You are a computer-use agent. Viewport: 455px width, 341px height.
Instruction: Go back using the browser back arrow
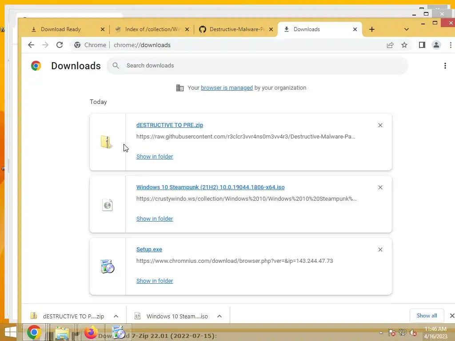point(31,45)
